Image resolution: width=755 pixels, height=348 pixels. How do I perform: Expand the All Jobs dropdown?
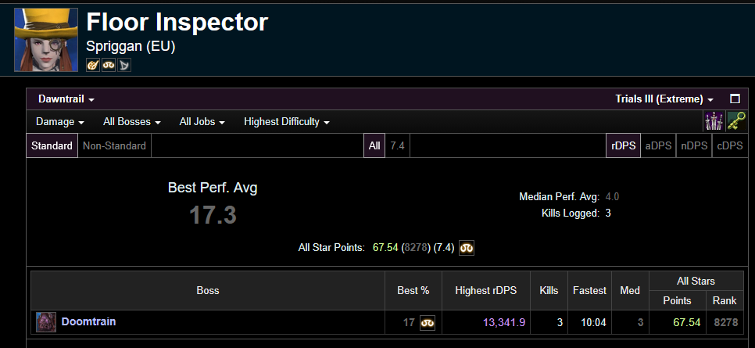coord(202,122)
